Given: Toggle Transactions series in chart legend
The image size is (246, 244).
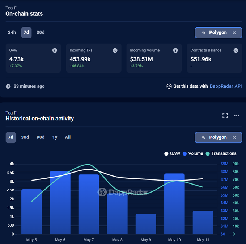Looking at the screenshot, I should coord(221,153).
